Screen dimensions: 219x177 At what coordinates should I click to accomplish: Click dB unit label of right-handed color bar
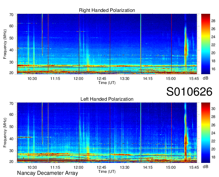pos(205,78)
